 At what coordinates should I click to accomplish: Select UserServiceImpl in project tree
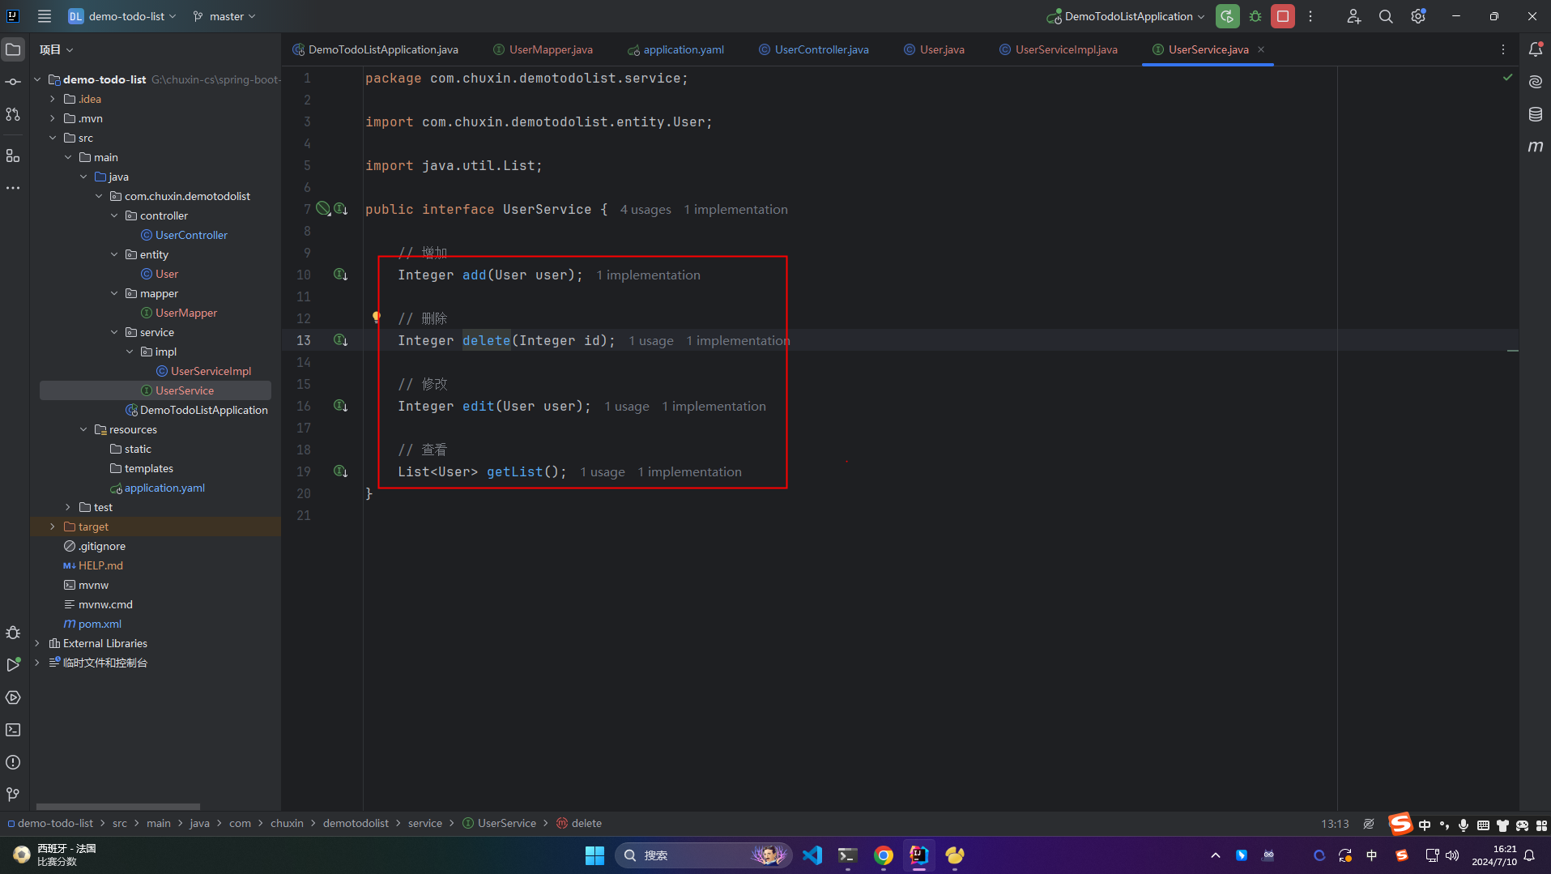click(x=211, y=371)
